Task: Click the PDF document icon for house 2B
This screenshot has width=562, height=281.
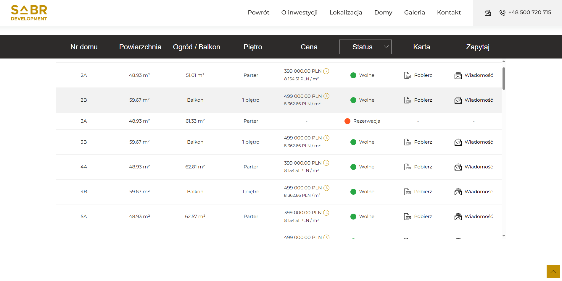Action: pos(408,100)
